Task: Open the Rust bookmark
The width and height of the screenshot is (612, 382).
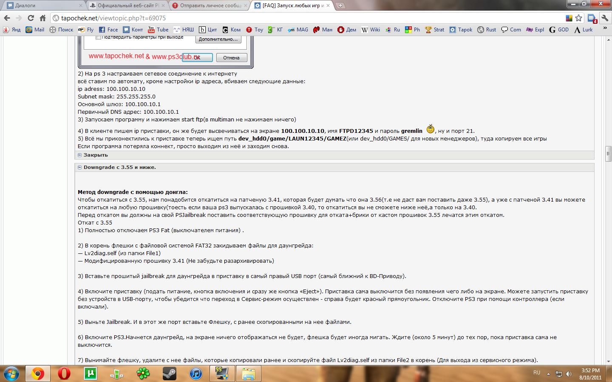Action: (x=487, y=30)
